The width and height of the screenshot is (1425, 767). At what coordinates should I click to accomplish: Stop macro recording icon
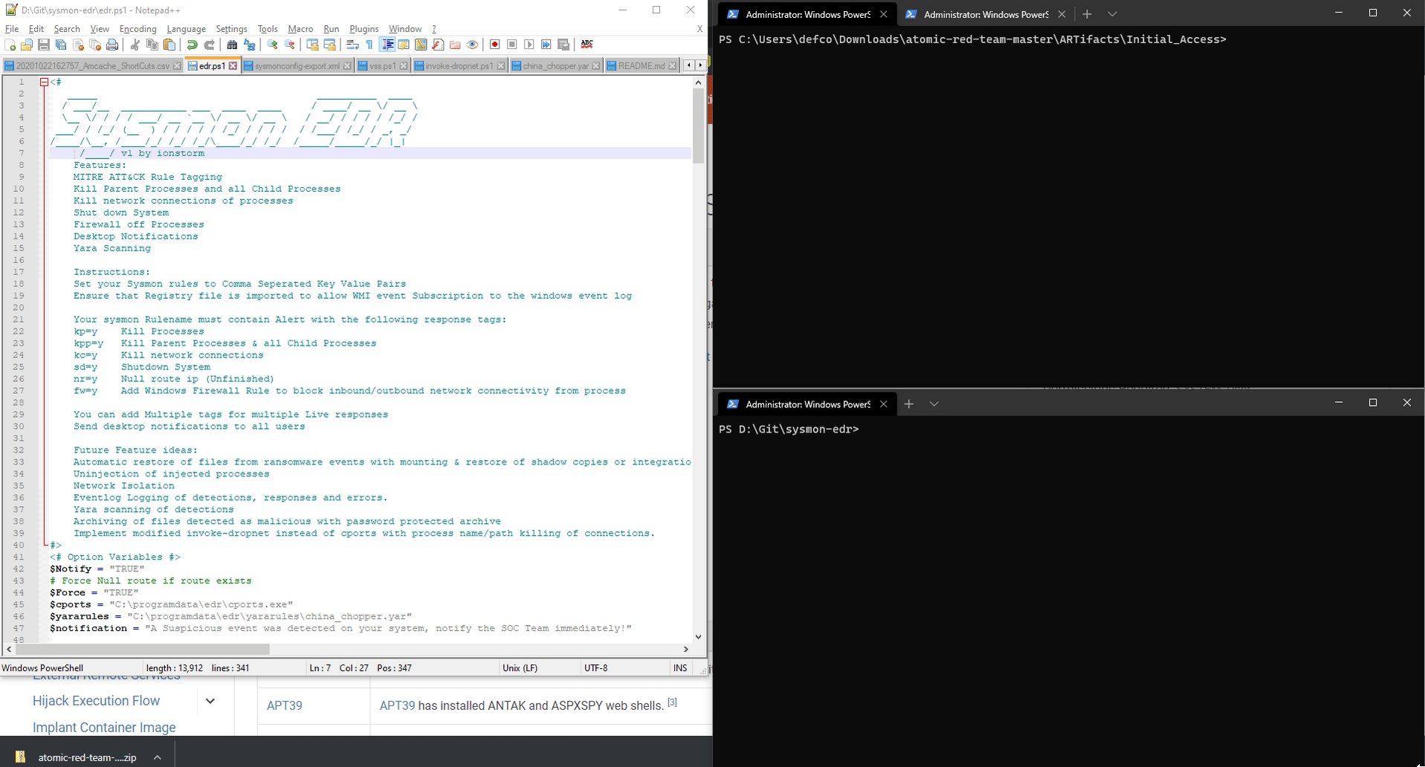point(512,45)
